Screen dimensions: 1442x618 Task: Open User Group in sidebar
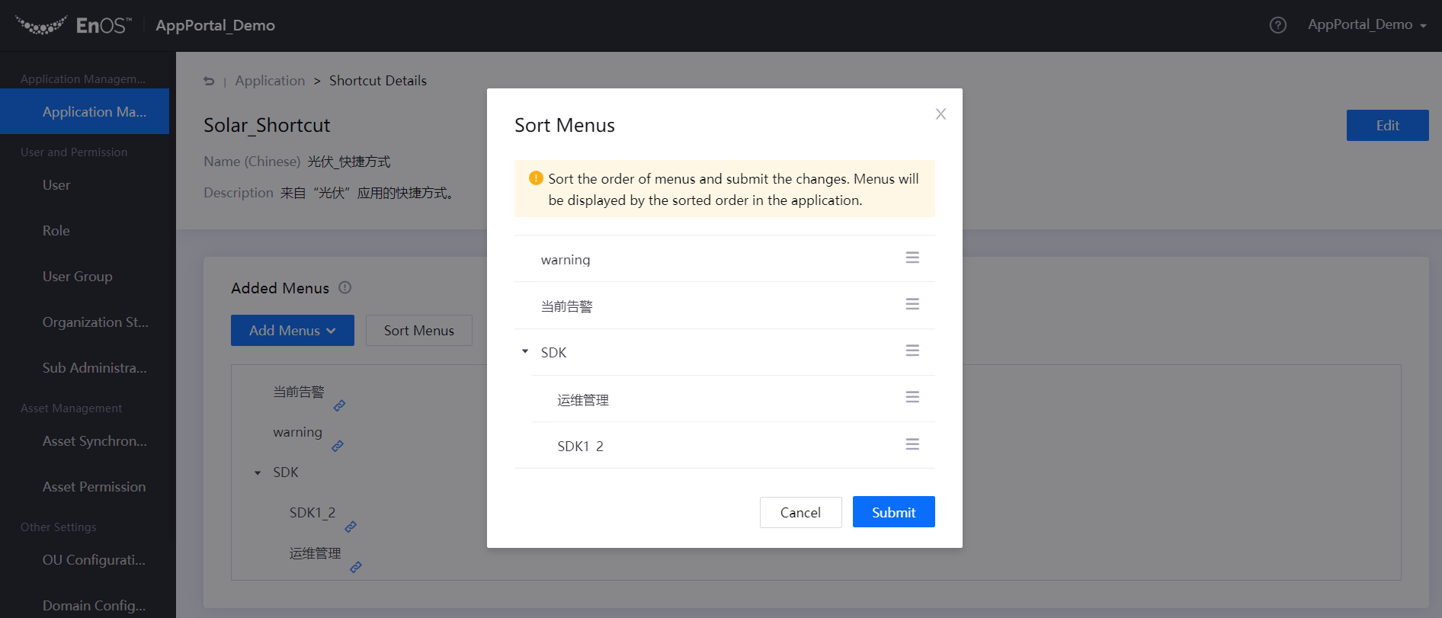point(78,277)
